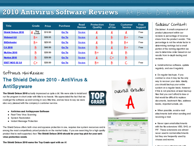Click the Webroot B+ overall grade

[35, 38]
